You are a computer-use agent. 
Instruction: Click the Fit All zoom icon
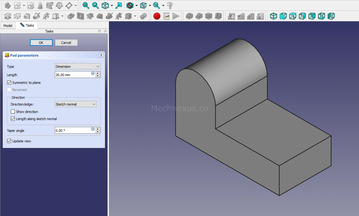point(86,5)
